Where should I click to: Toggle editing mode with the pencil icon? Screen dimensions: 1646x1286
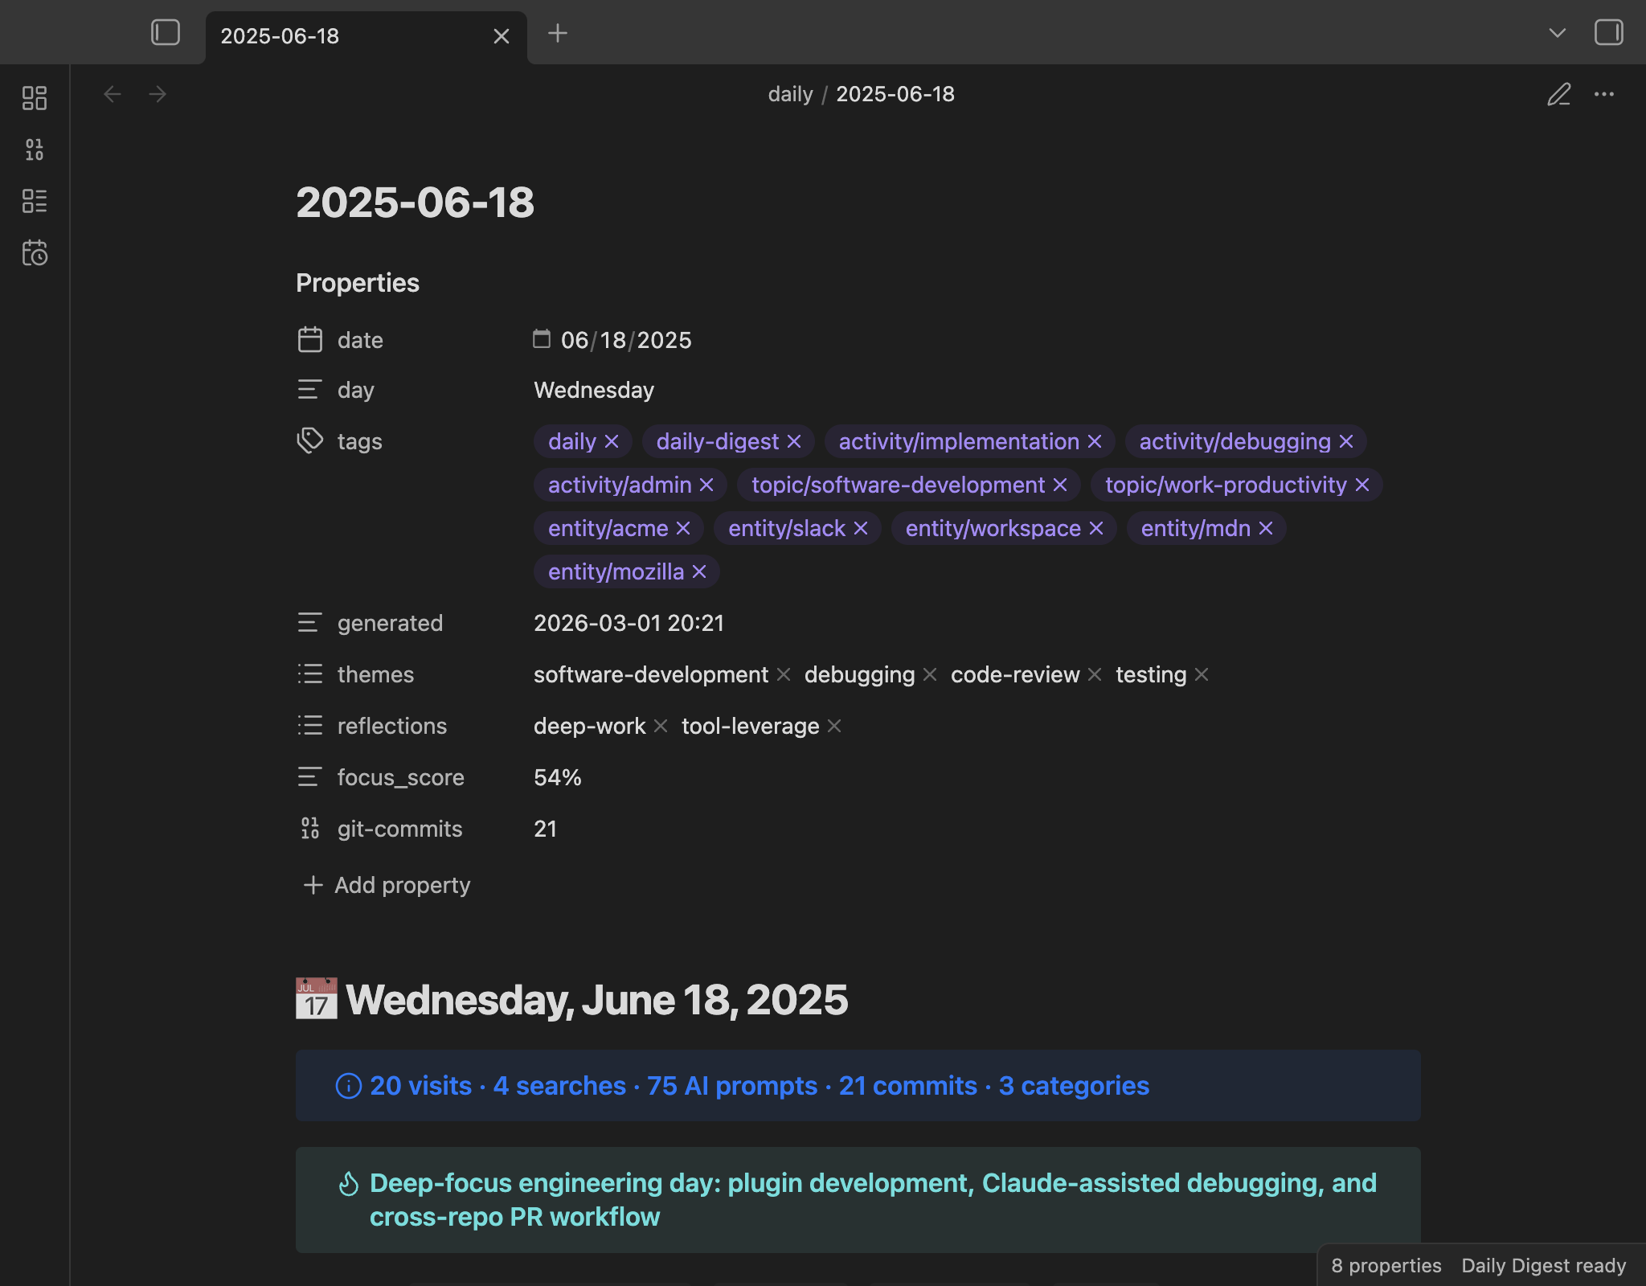point(1559,94)
